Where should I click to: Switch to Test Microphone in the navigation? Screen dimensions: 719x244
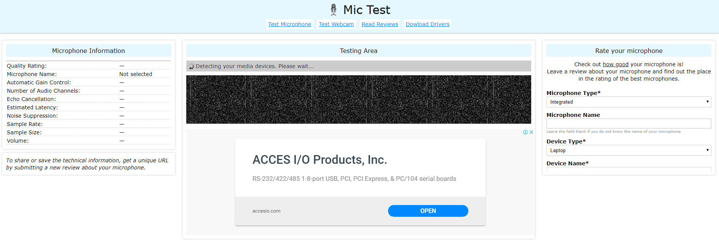[289, 24]
